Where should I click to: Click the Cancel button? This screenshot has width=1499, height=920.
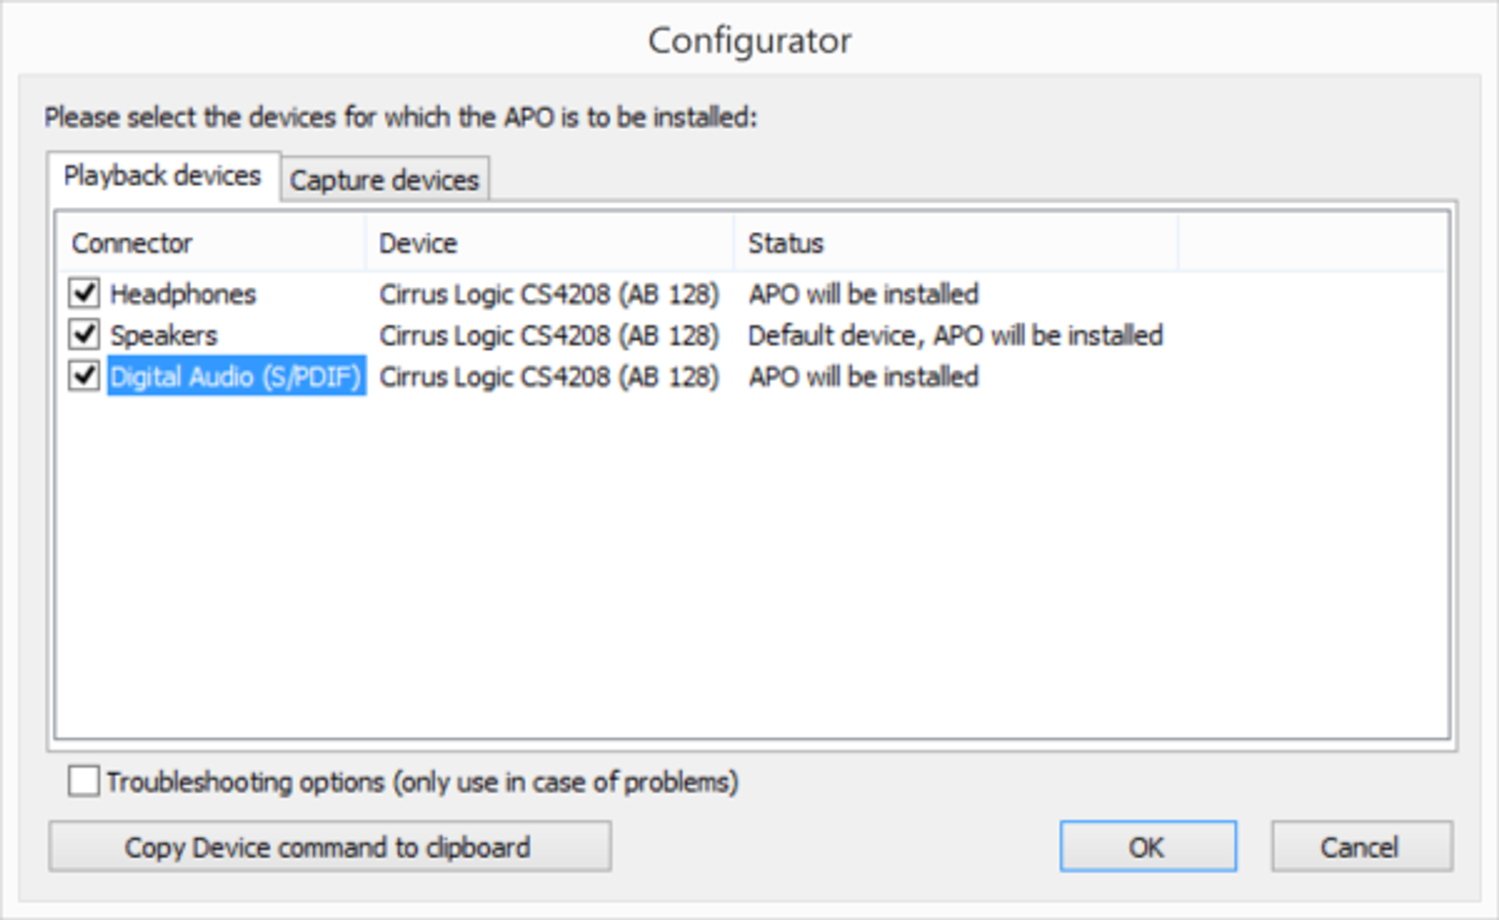click(1362, 847)
